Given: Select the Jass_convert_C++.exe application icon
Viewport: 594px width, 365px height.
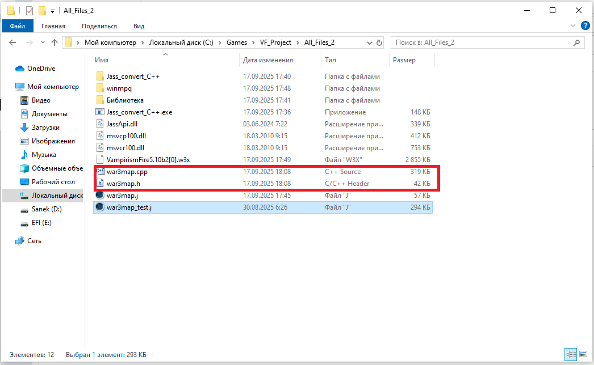Looking at the screenshot, I should 99,112.
